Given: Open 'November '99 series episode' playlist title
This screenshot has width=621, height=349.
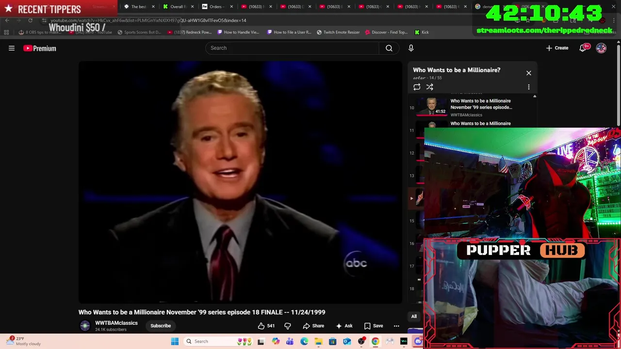Looking at the screenshot, I should click(x=481, y=104).
